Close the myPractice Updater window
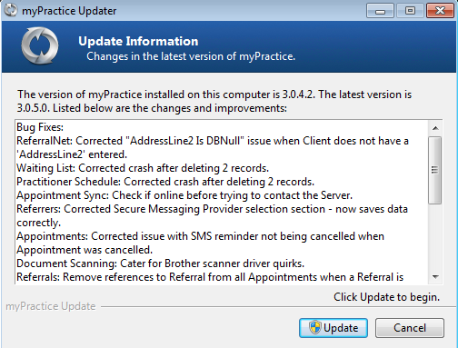This screenshot has width=458, height=348. 440,11
